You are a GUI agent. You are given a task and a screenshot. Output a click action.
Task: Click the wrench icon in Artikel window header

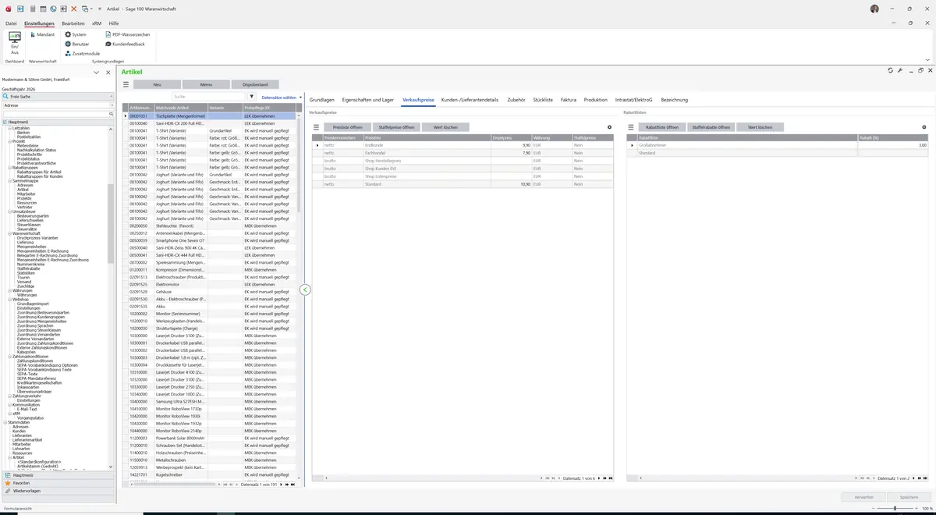click(900, 70)
